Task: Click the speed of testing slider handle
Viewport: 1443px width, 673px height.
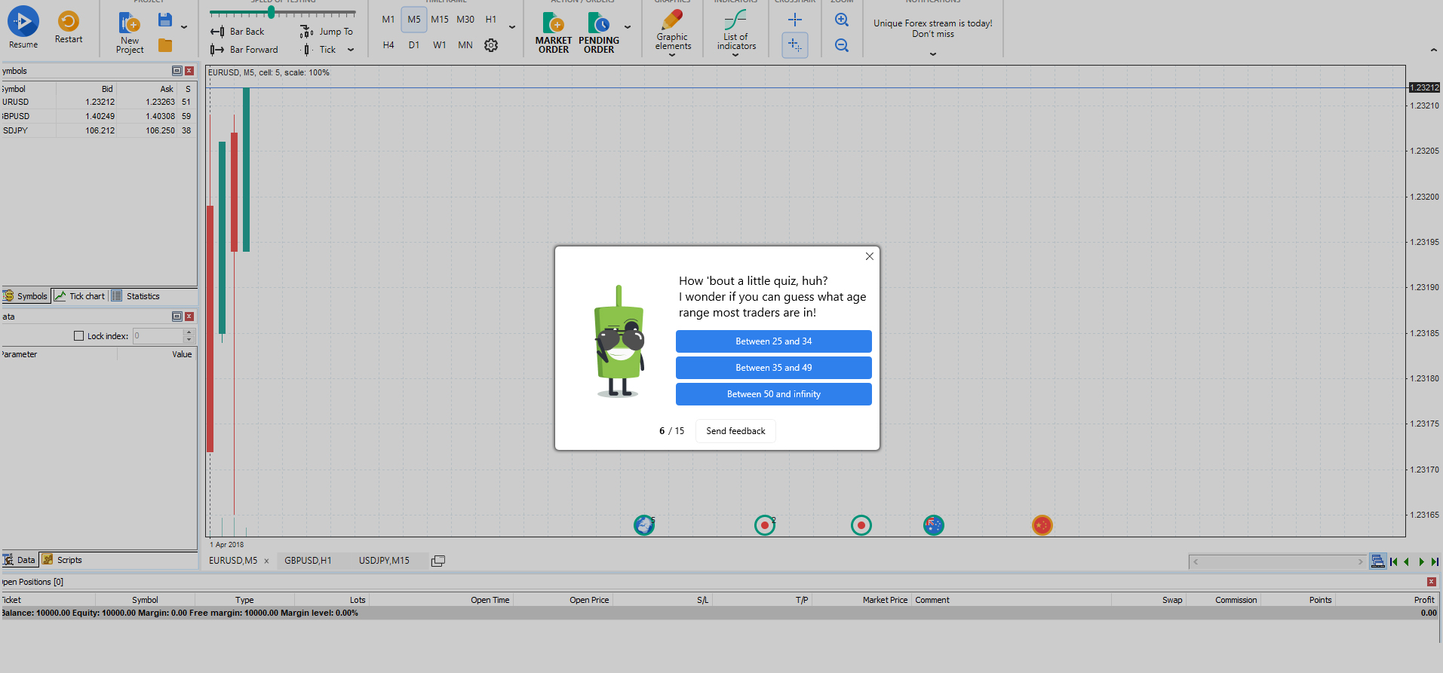Action: point(271,13)
